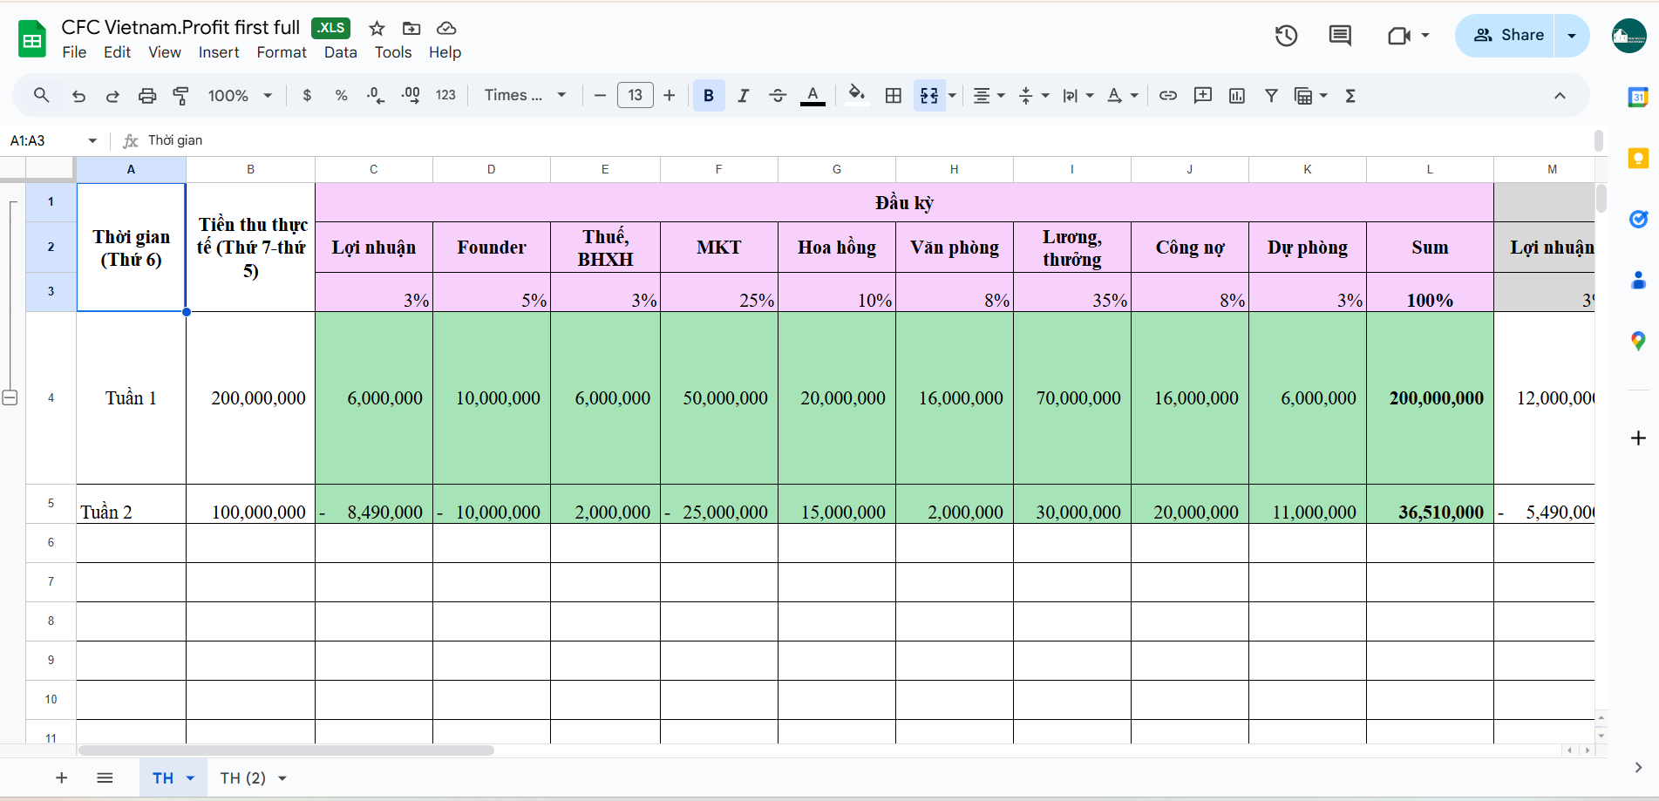Show all sheets list

tap(105, 777)
